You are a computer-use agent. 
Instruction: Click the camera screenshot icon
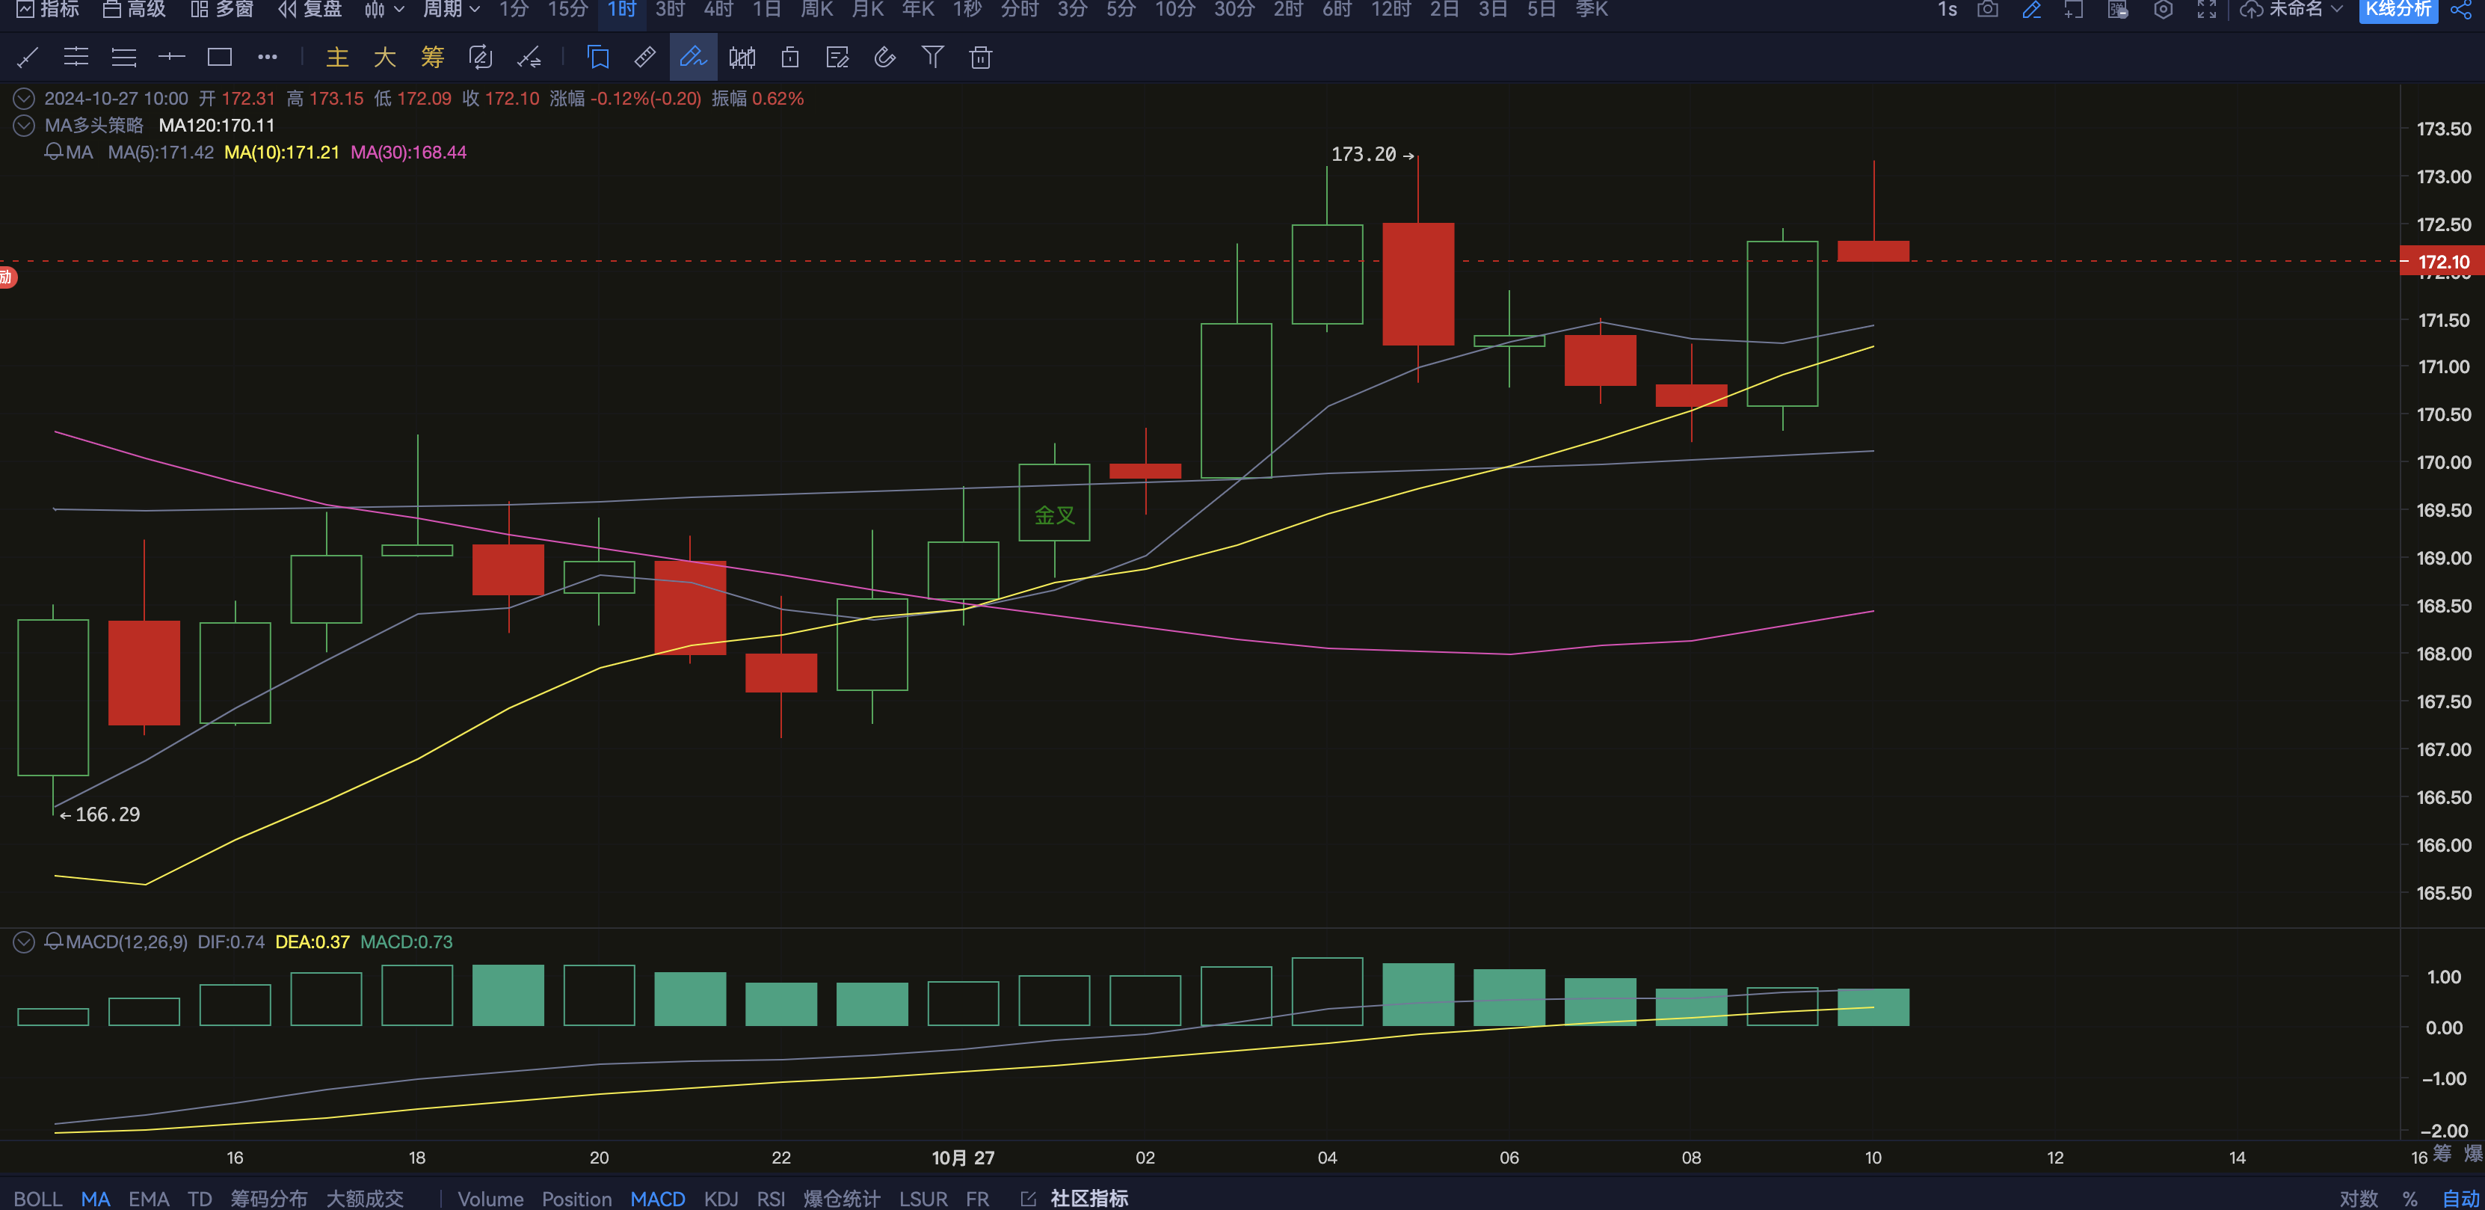pos(1987,10)
